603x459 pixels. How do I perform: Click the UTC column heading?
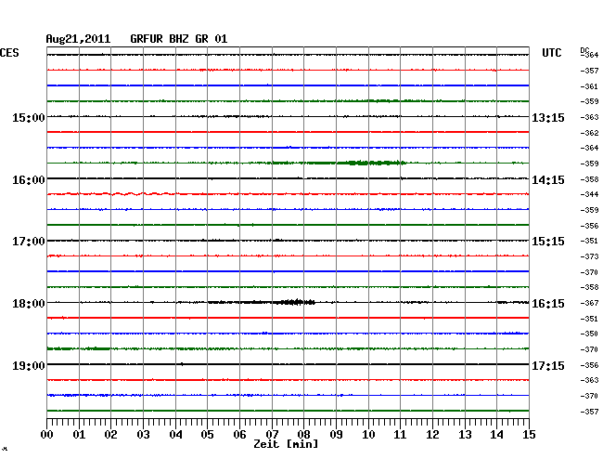point(552,53)
